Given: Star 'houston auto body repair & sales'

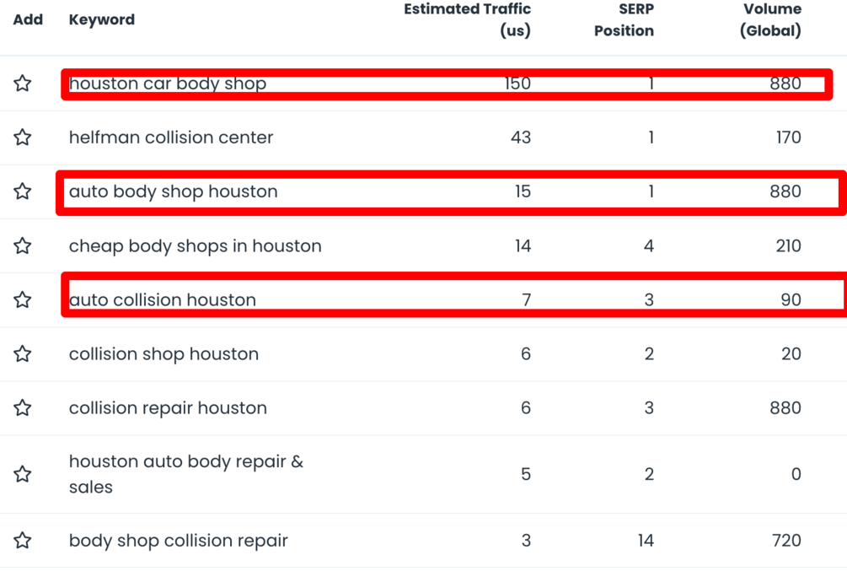Looking at the screenshot, I should pyautogui.click(x=23, y=474).
